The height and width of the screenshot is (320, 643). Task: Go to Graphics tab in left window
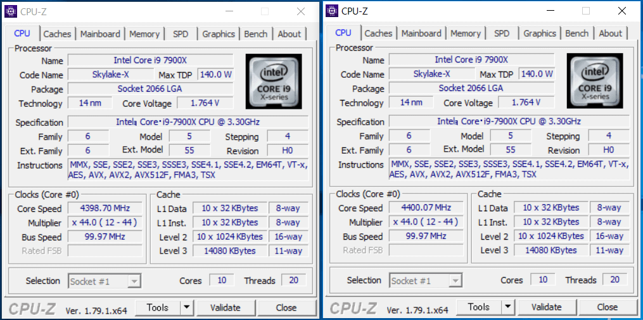click(x=219, y=34)
